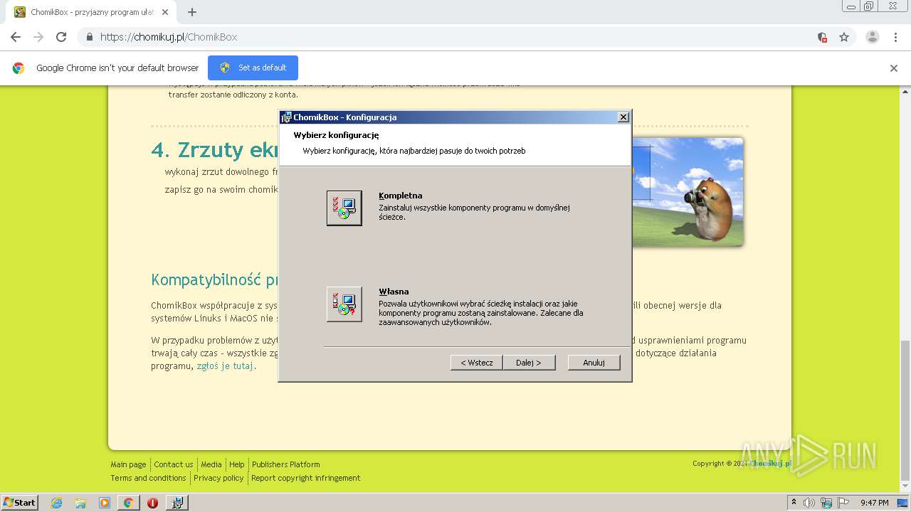Screen dimensions: 911x512
Task: Open the Opera taskbar icon
Action: click(x=152, y=503)
